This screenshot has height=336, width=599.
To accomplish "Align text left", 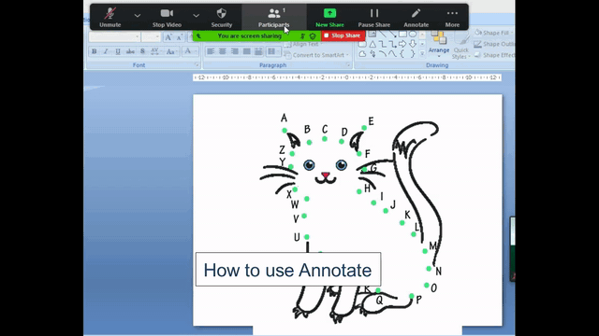I will [211, 51].
